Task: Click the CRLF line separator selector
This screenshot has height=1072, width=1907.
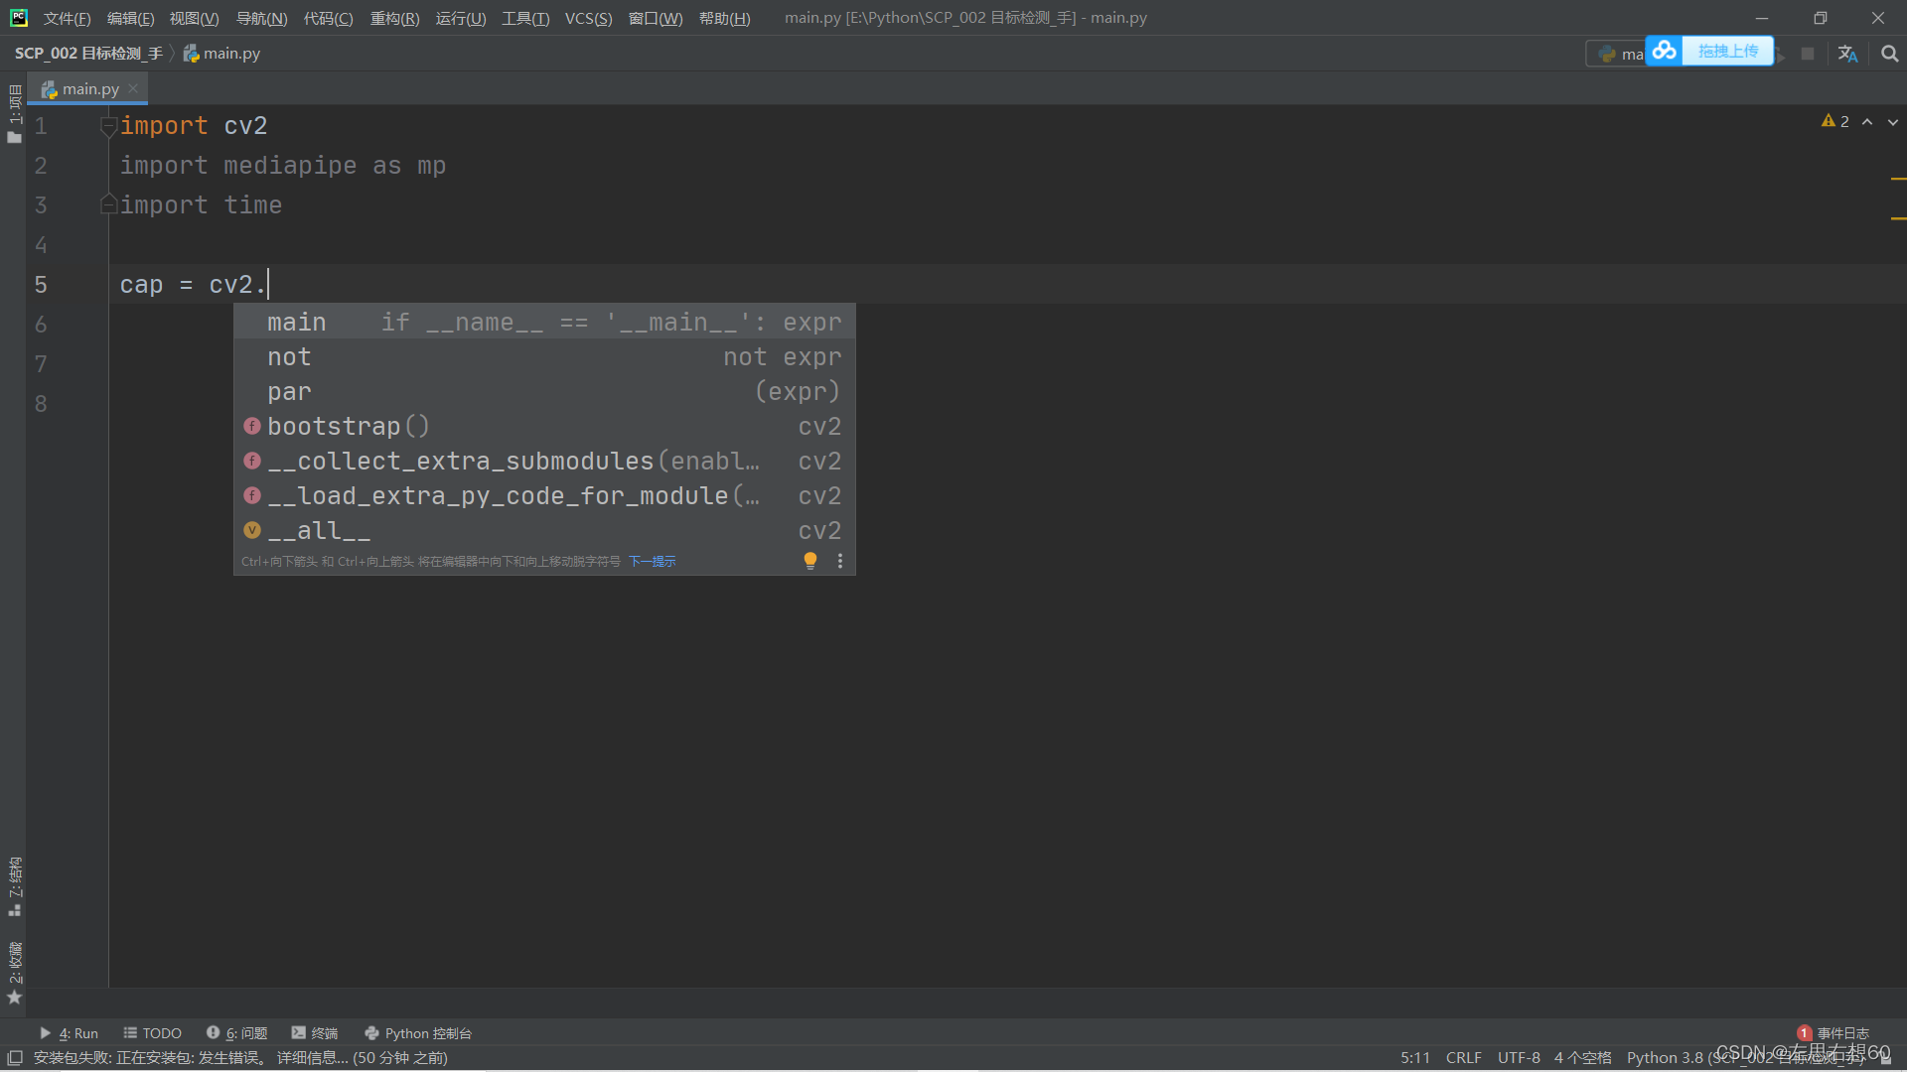Action: 1463,1058
